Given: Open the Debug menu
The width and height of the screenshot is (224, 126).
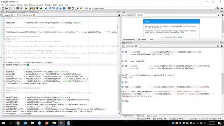Looking at the screenshot, I should [x=32, y=5].
